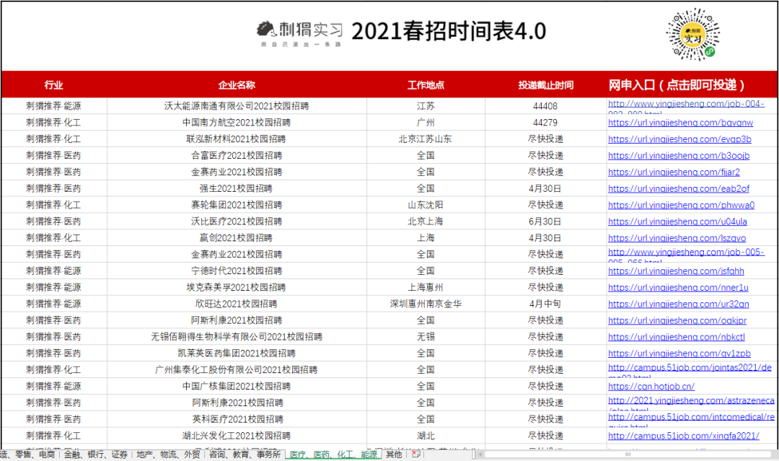Open the nbkctl link for 无锡佰翱得

(676, 337)
